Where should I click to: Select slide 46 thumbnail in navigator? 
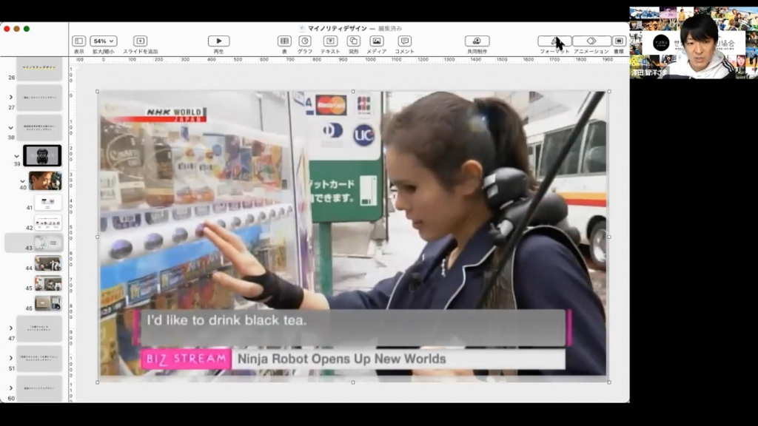pos(48,303)
